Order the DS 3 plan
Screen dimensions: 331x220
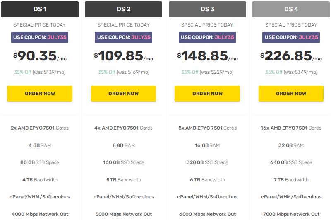click(207, 94)
